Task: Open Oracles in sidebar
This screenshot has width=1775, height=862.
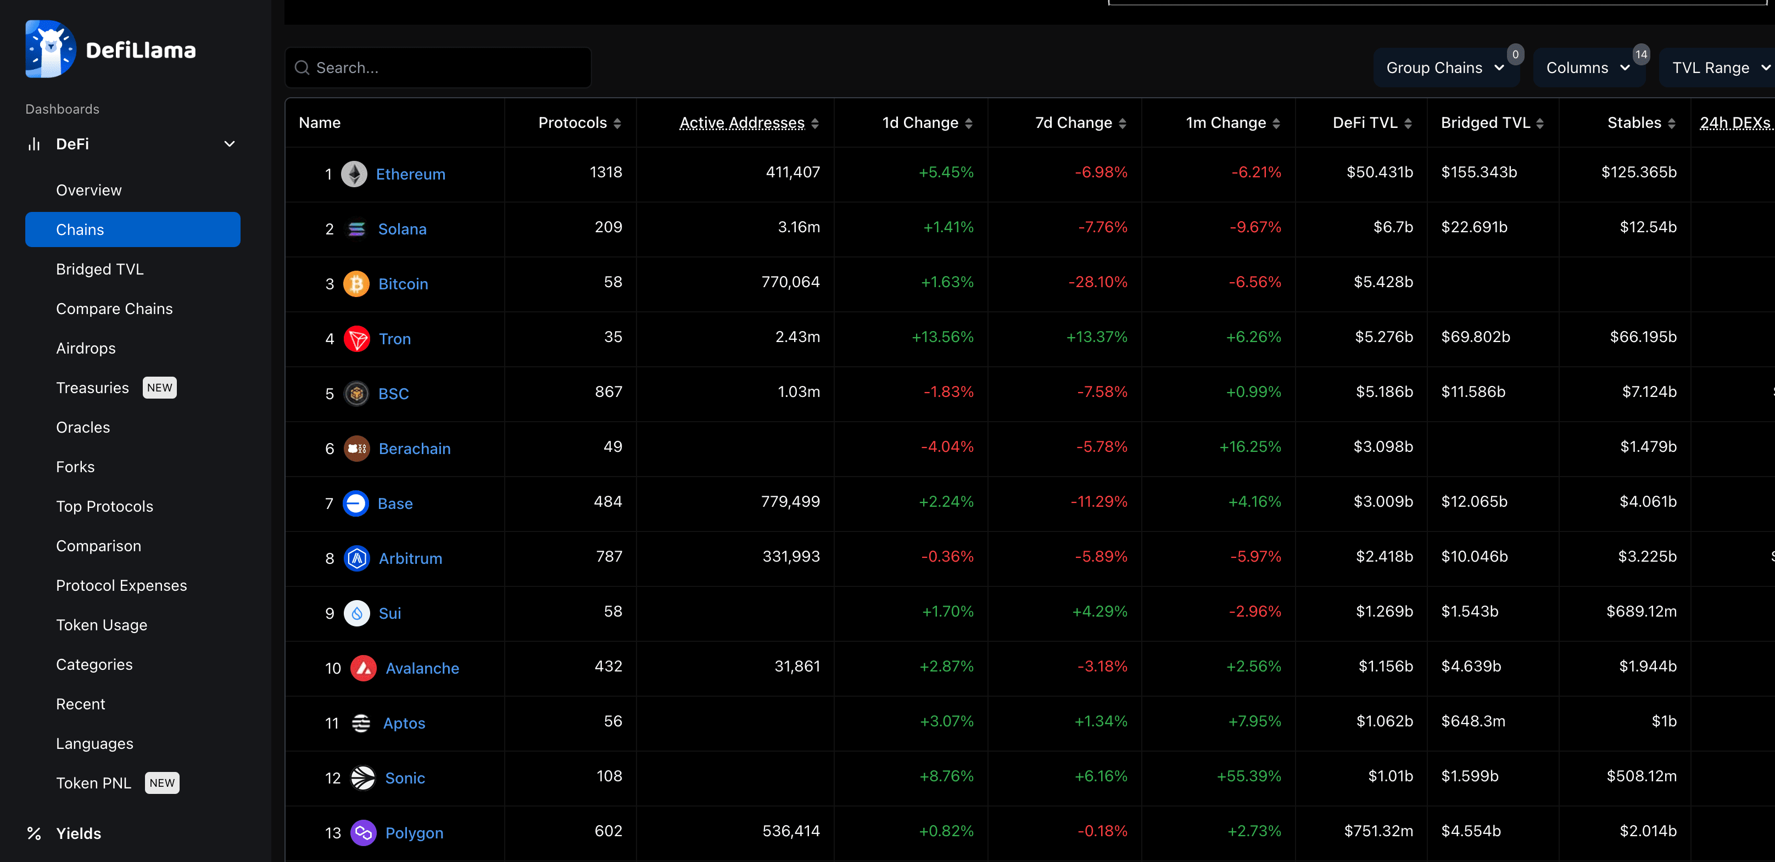Action: point(83,427)
